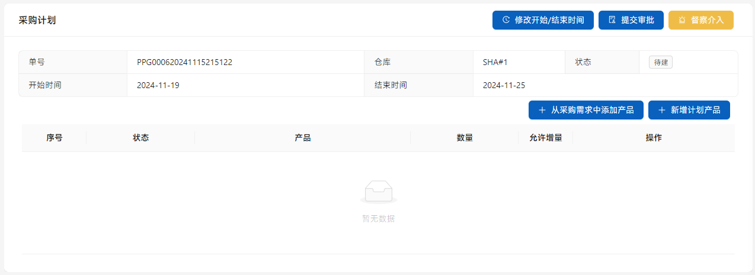Click the 允许增量 column header
The width and height of the screenshot is (755, 275).
tap(545, 138)
